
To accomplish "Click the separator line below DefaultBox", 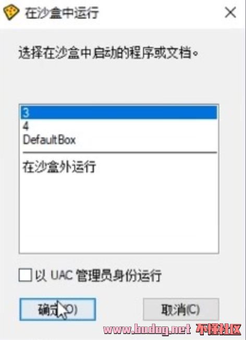I will tap(120, 152).
